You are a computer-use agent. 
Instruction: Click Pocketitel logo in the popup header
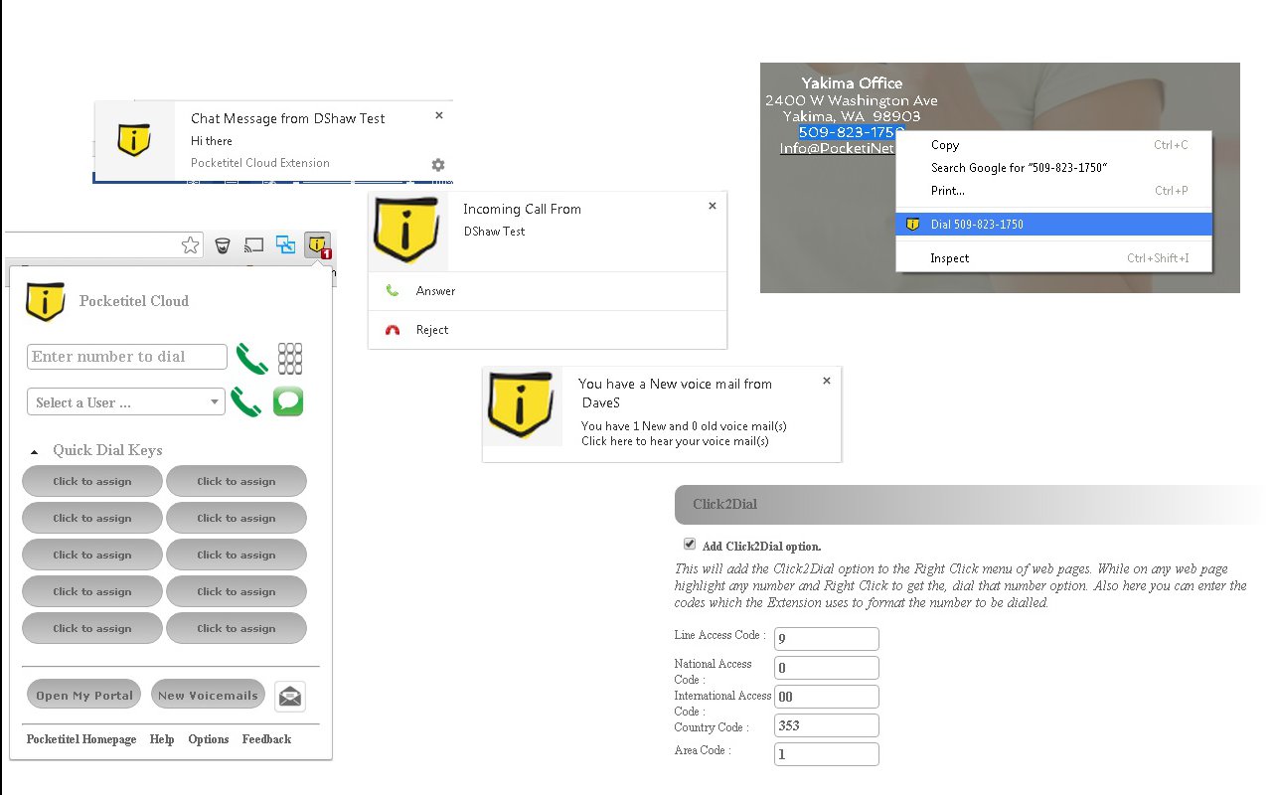click(46, 301)
